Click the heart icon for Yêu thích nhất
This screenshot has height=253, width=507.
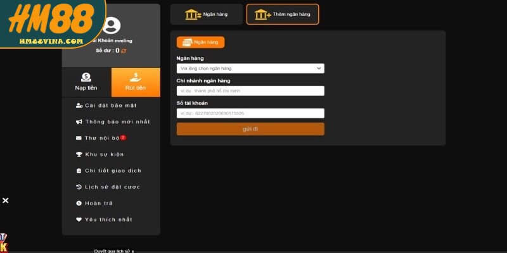(x=79, y=219)
